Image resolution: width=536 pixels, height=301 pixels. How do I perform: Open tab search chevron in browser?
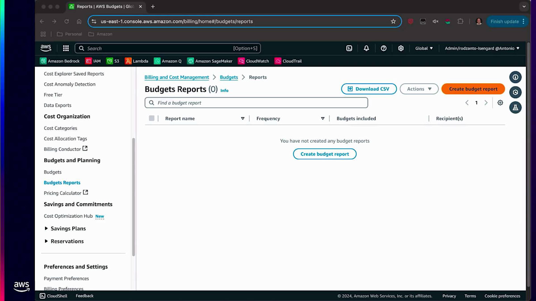(x=524, y=7)
